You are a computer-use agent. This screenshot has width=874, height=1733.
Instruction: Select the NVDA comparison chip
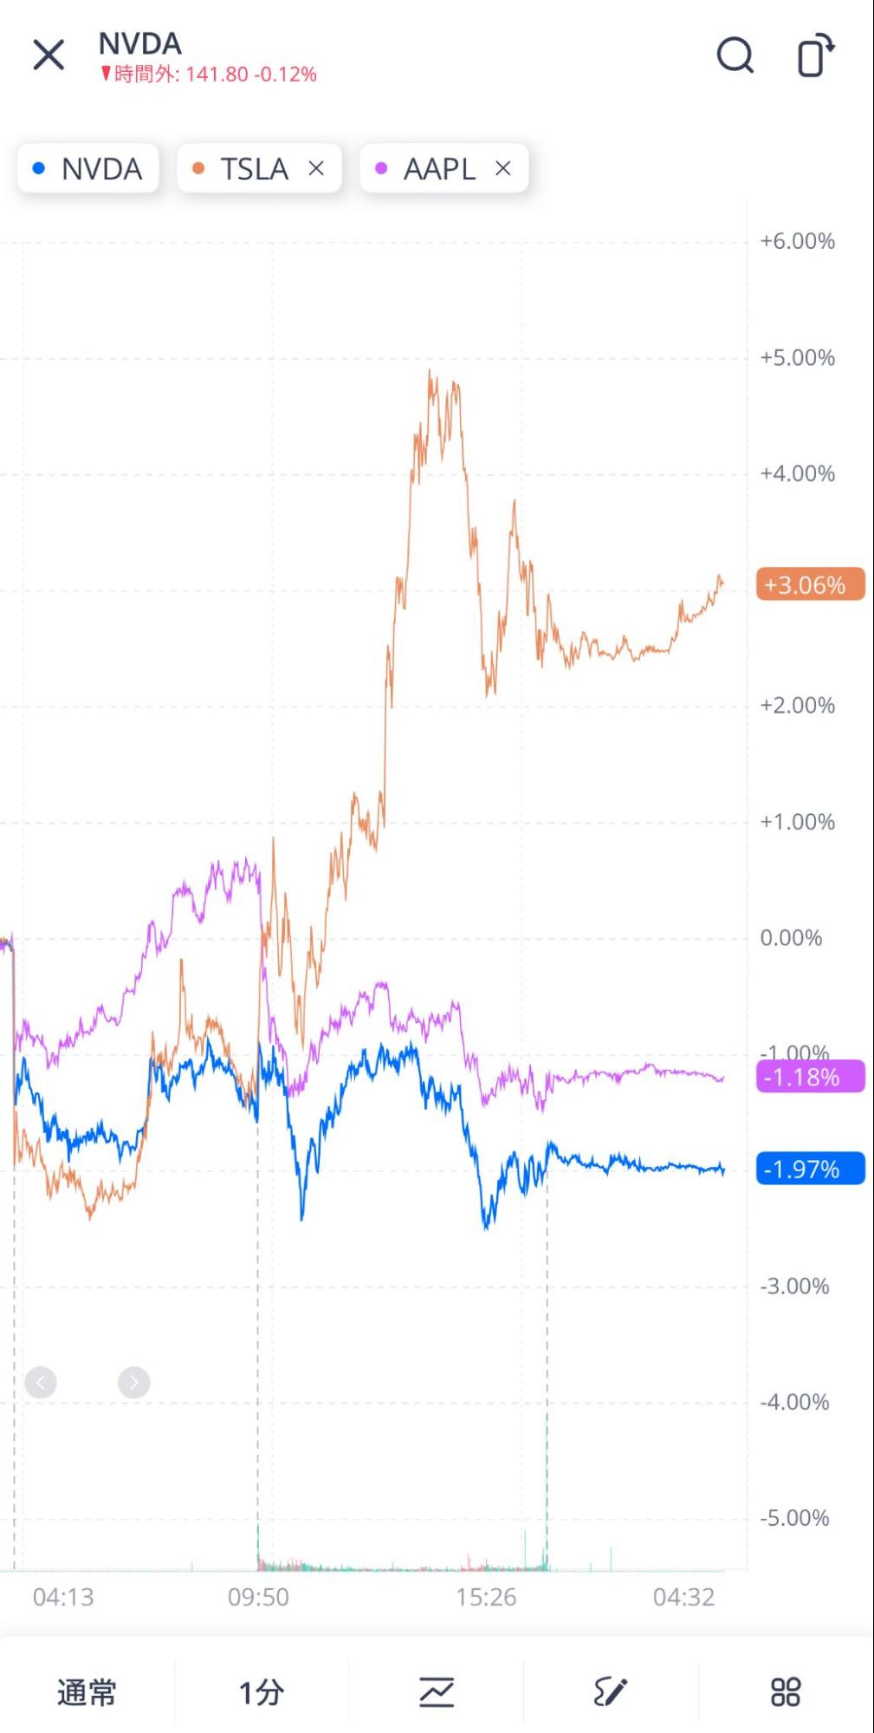88,168
